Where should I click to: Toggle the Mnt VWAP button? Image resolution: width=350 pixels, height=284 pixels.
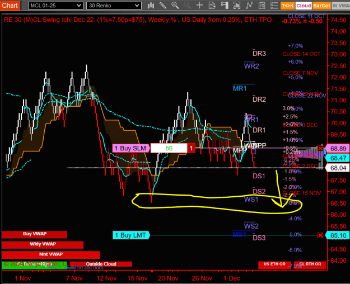[x=51, y=254]
